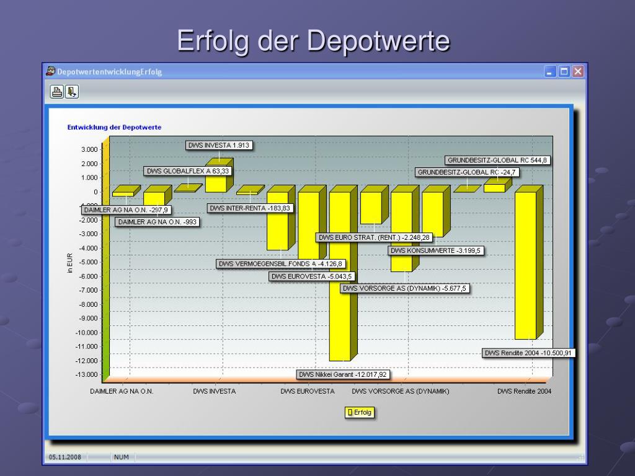Select the label GRUNDBESITZ-GLOBAL RC 544,8
The width and height of the screenshot is (635, 476).
pos(497,161)
